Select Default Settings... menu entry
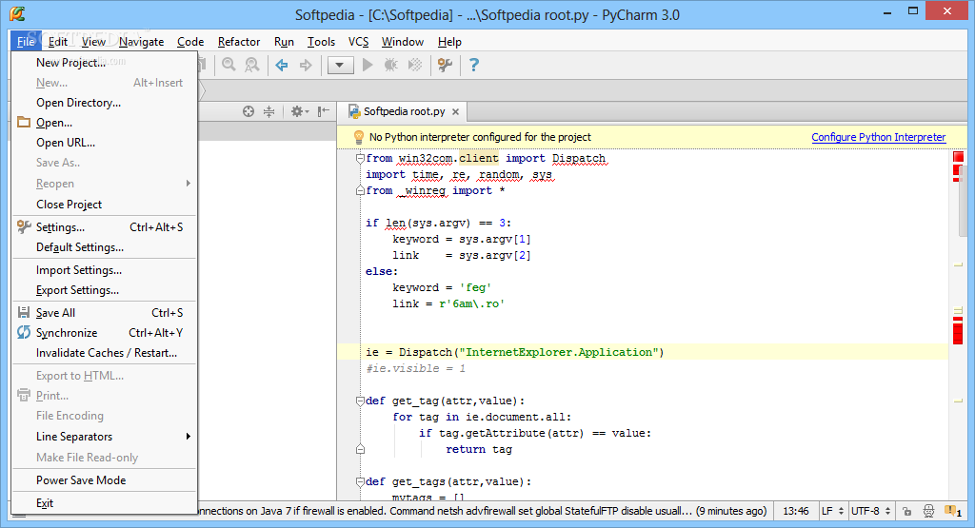 [x=104, y=247]
